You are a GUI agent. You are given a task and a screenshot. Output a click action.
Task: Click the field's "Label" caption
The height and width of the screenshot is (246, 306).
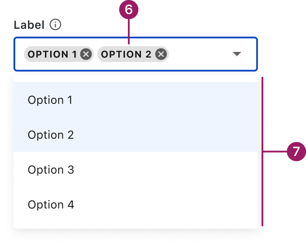29,25
